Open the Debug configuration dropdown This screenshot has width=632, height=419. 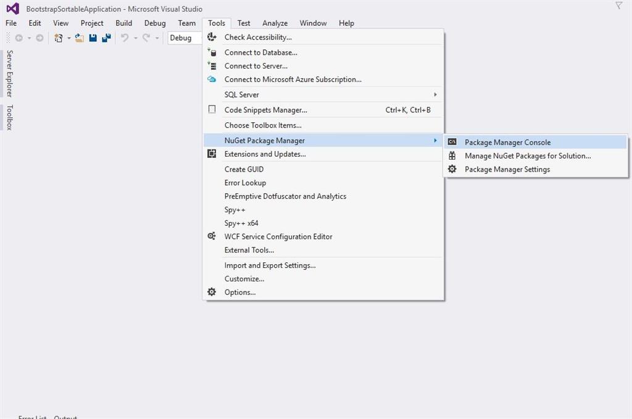pos(183,38)
